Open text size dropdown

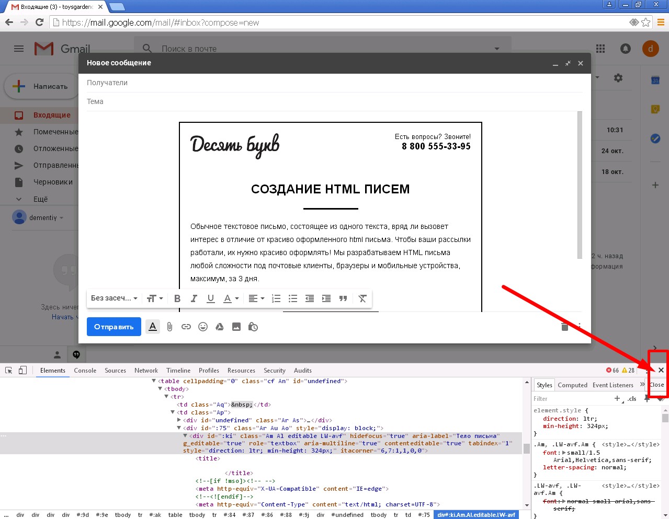pos(155,298)
